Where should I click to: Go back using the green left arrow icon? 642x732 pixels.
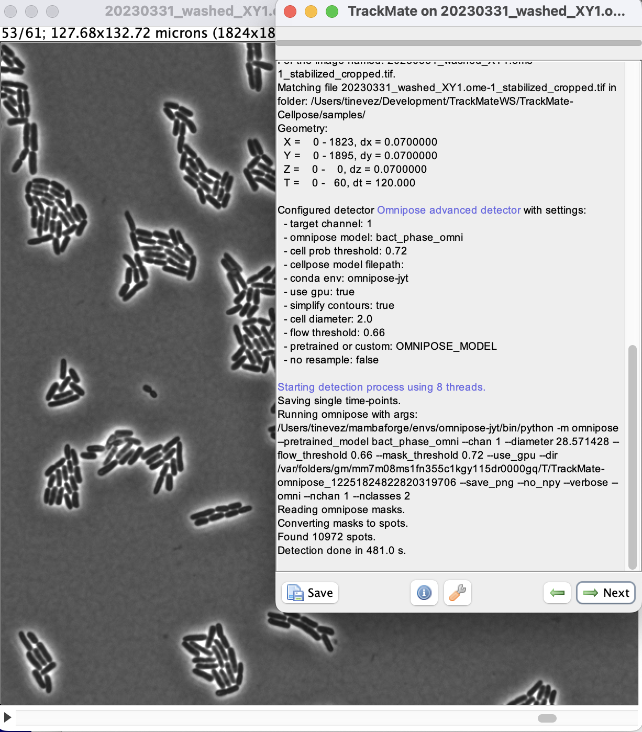click(x=557, y=593)
